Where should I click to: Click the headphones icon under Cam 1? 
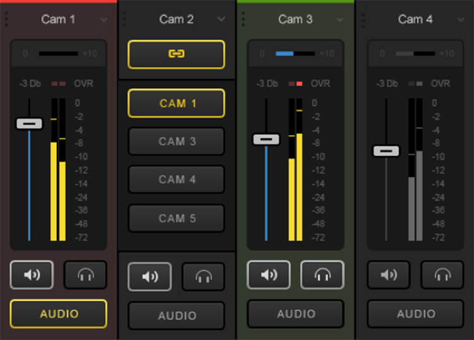pos(85,275)
